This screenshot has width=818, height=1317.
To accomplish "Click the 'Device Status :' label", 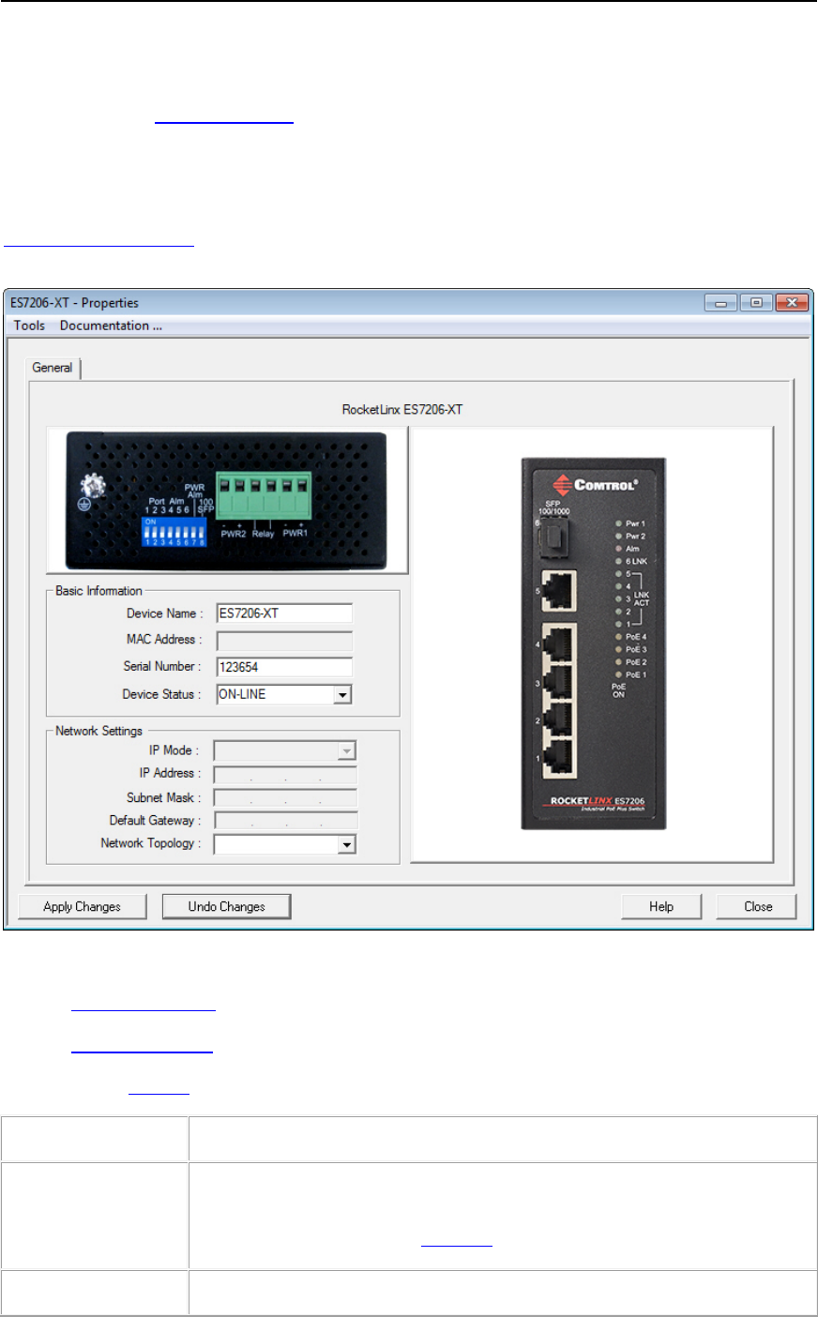I will [161, 694].
